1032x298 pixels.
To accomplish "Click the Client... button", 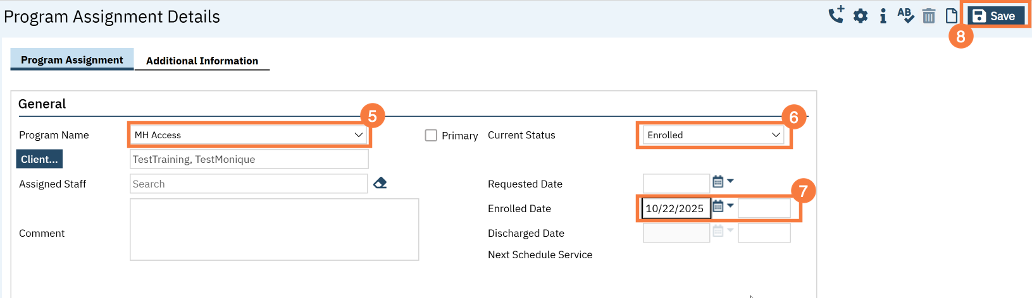I will pos(39,159).
